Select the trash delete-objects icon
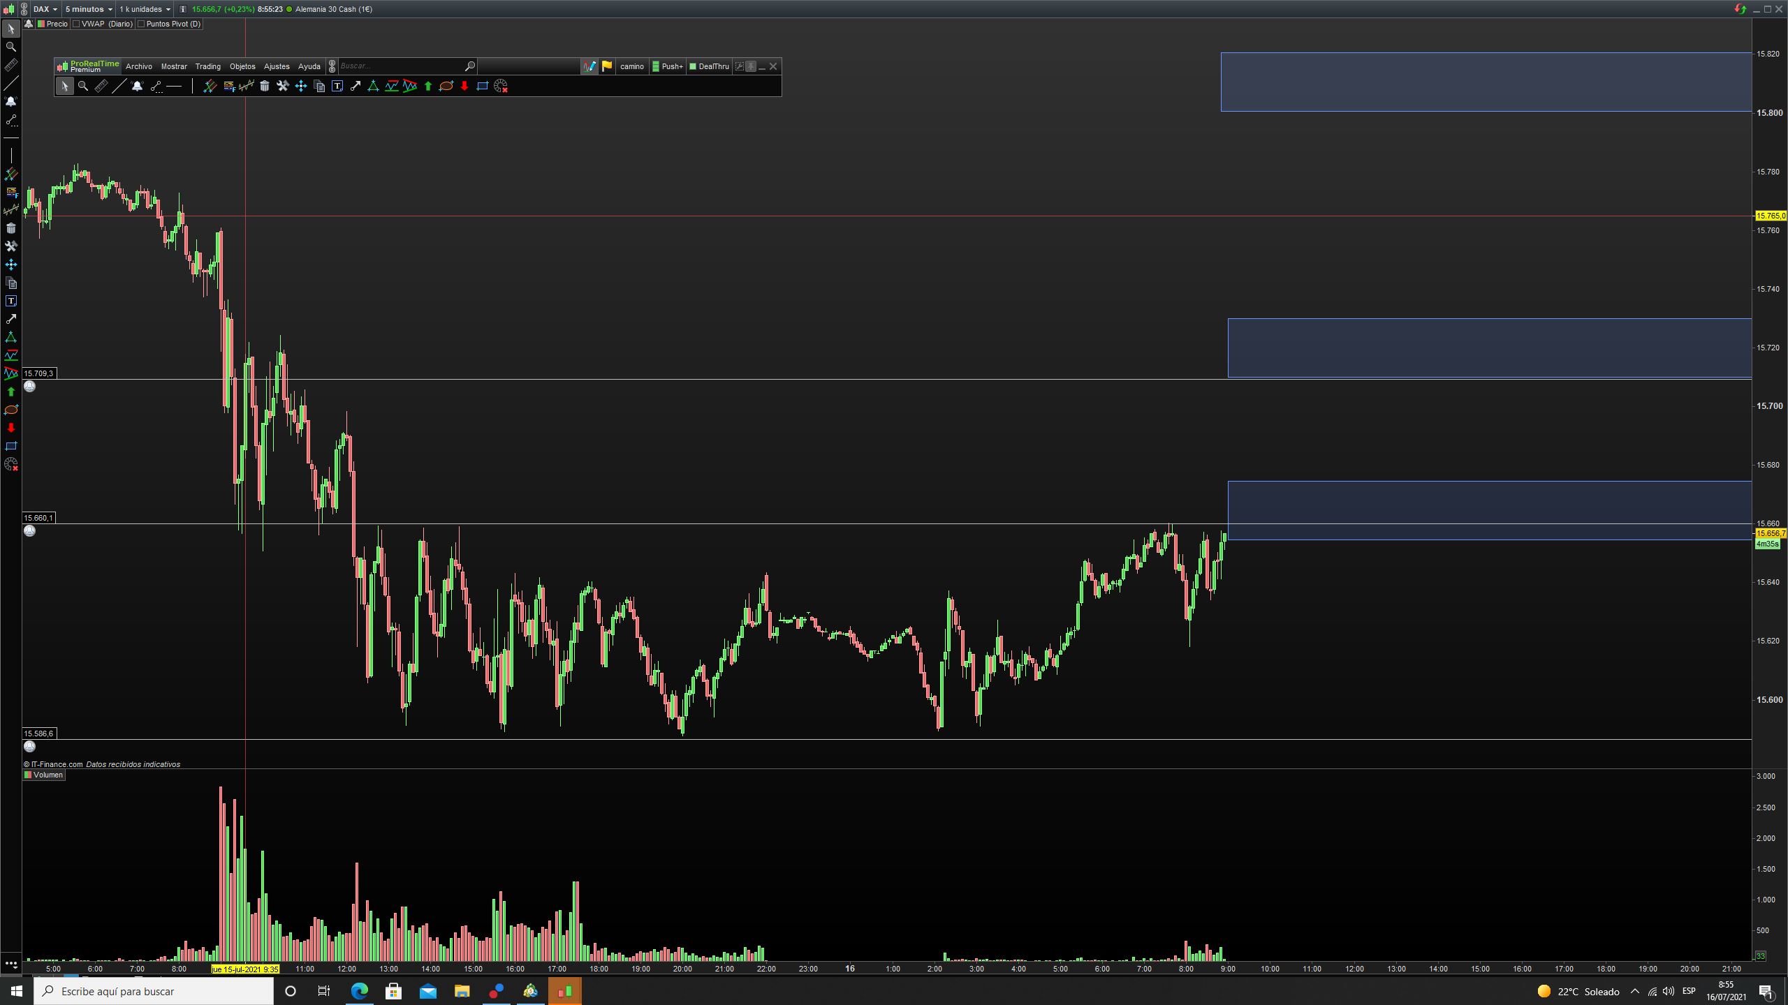 [x=265, y=86]
